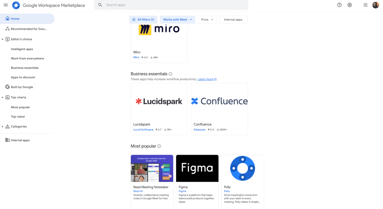Open the Figma developer link
The height and width of the screenshot is (209, 383).
click(x=183, y=191)
